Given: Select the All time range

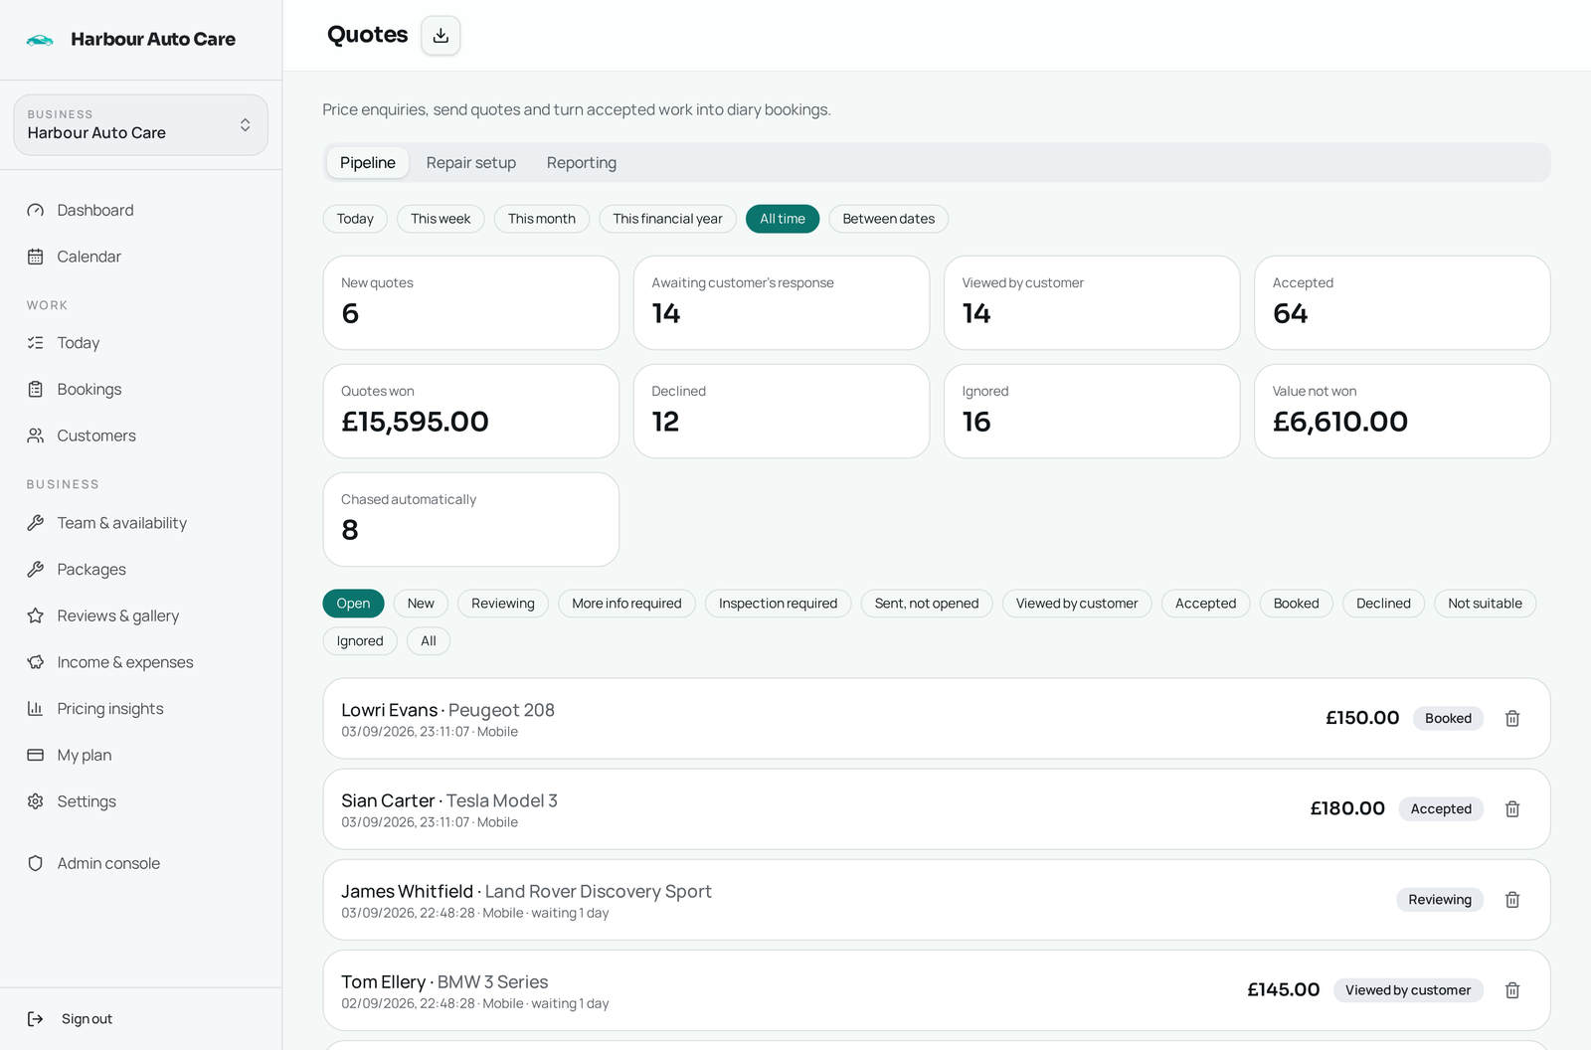Looking at the screenshot, I should (783, 219).
